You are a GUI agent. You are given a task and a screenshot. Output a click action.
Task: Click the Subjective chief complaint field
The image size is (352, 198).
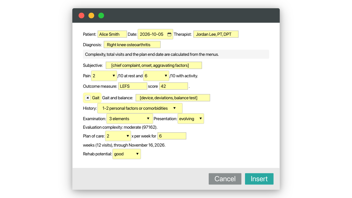pyautogui.click(x=154, y=65)
